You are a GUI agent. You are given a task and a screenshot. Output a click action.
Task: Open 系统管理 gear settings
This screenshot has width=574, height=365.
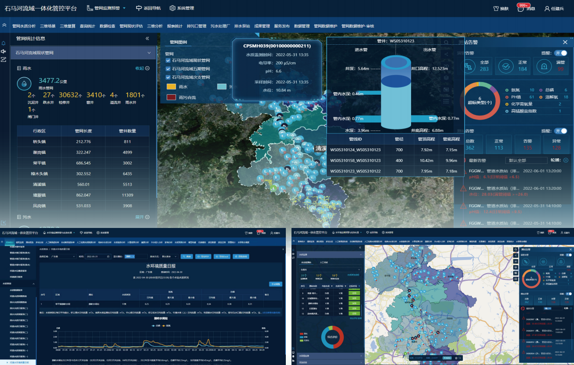pyautogui.click(x=172, y=8)
